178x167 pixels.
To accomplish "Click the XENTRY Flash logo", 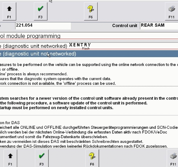I will coord(80,46).
